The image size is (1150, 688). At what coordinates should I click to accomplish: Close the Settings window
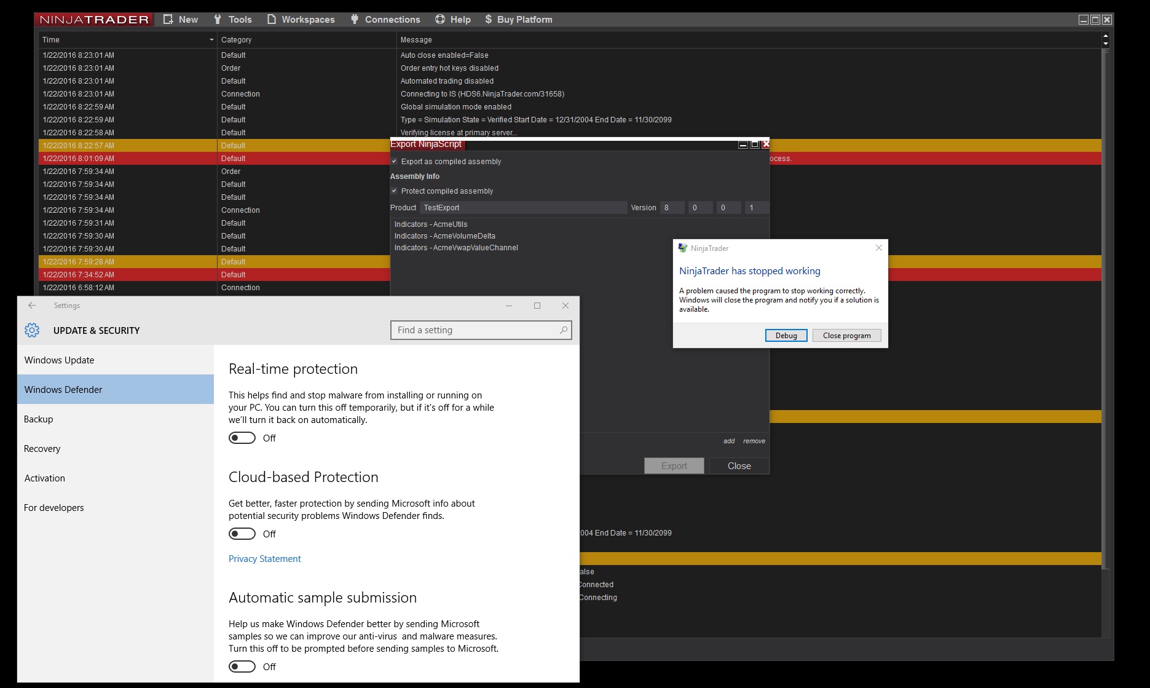[x=565, y=306]
